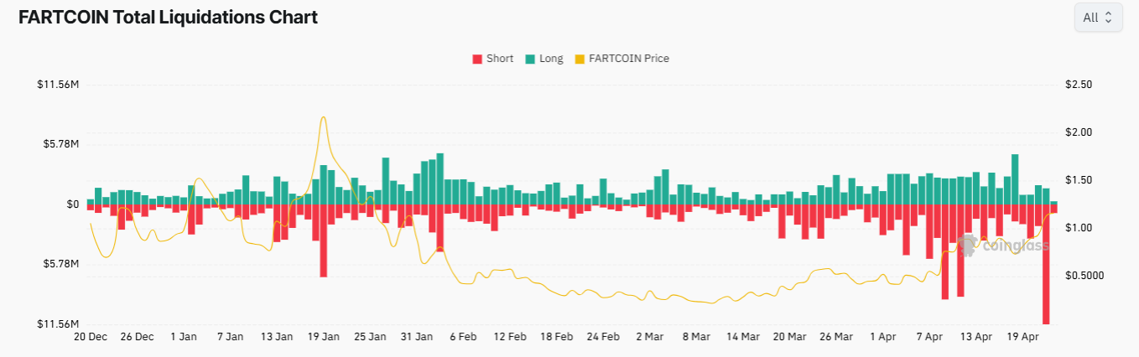Click the $1.00 price axis label

pyautogui.click(x=1078, y=228)
